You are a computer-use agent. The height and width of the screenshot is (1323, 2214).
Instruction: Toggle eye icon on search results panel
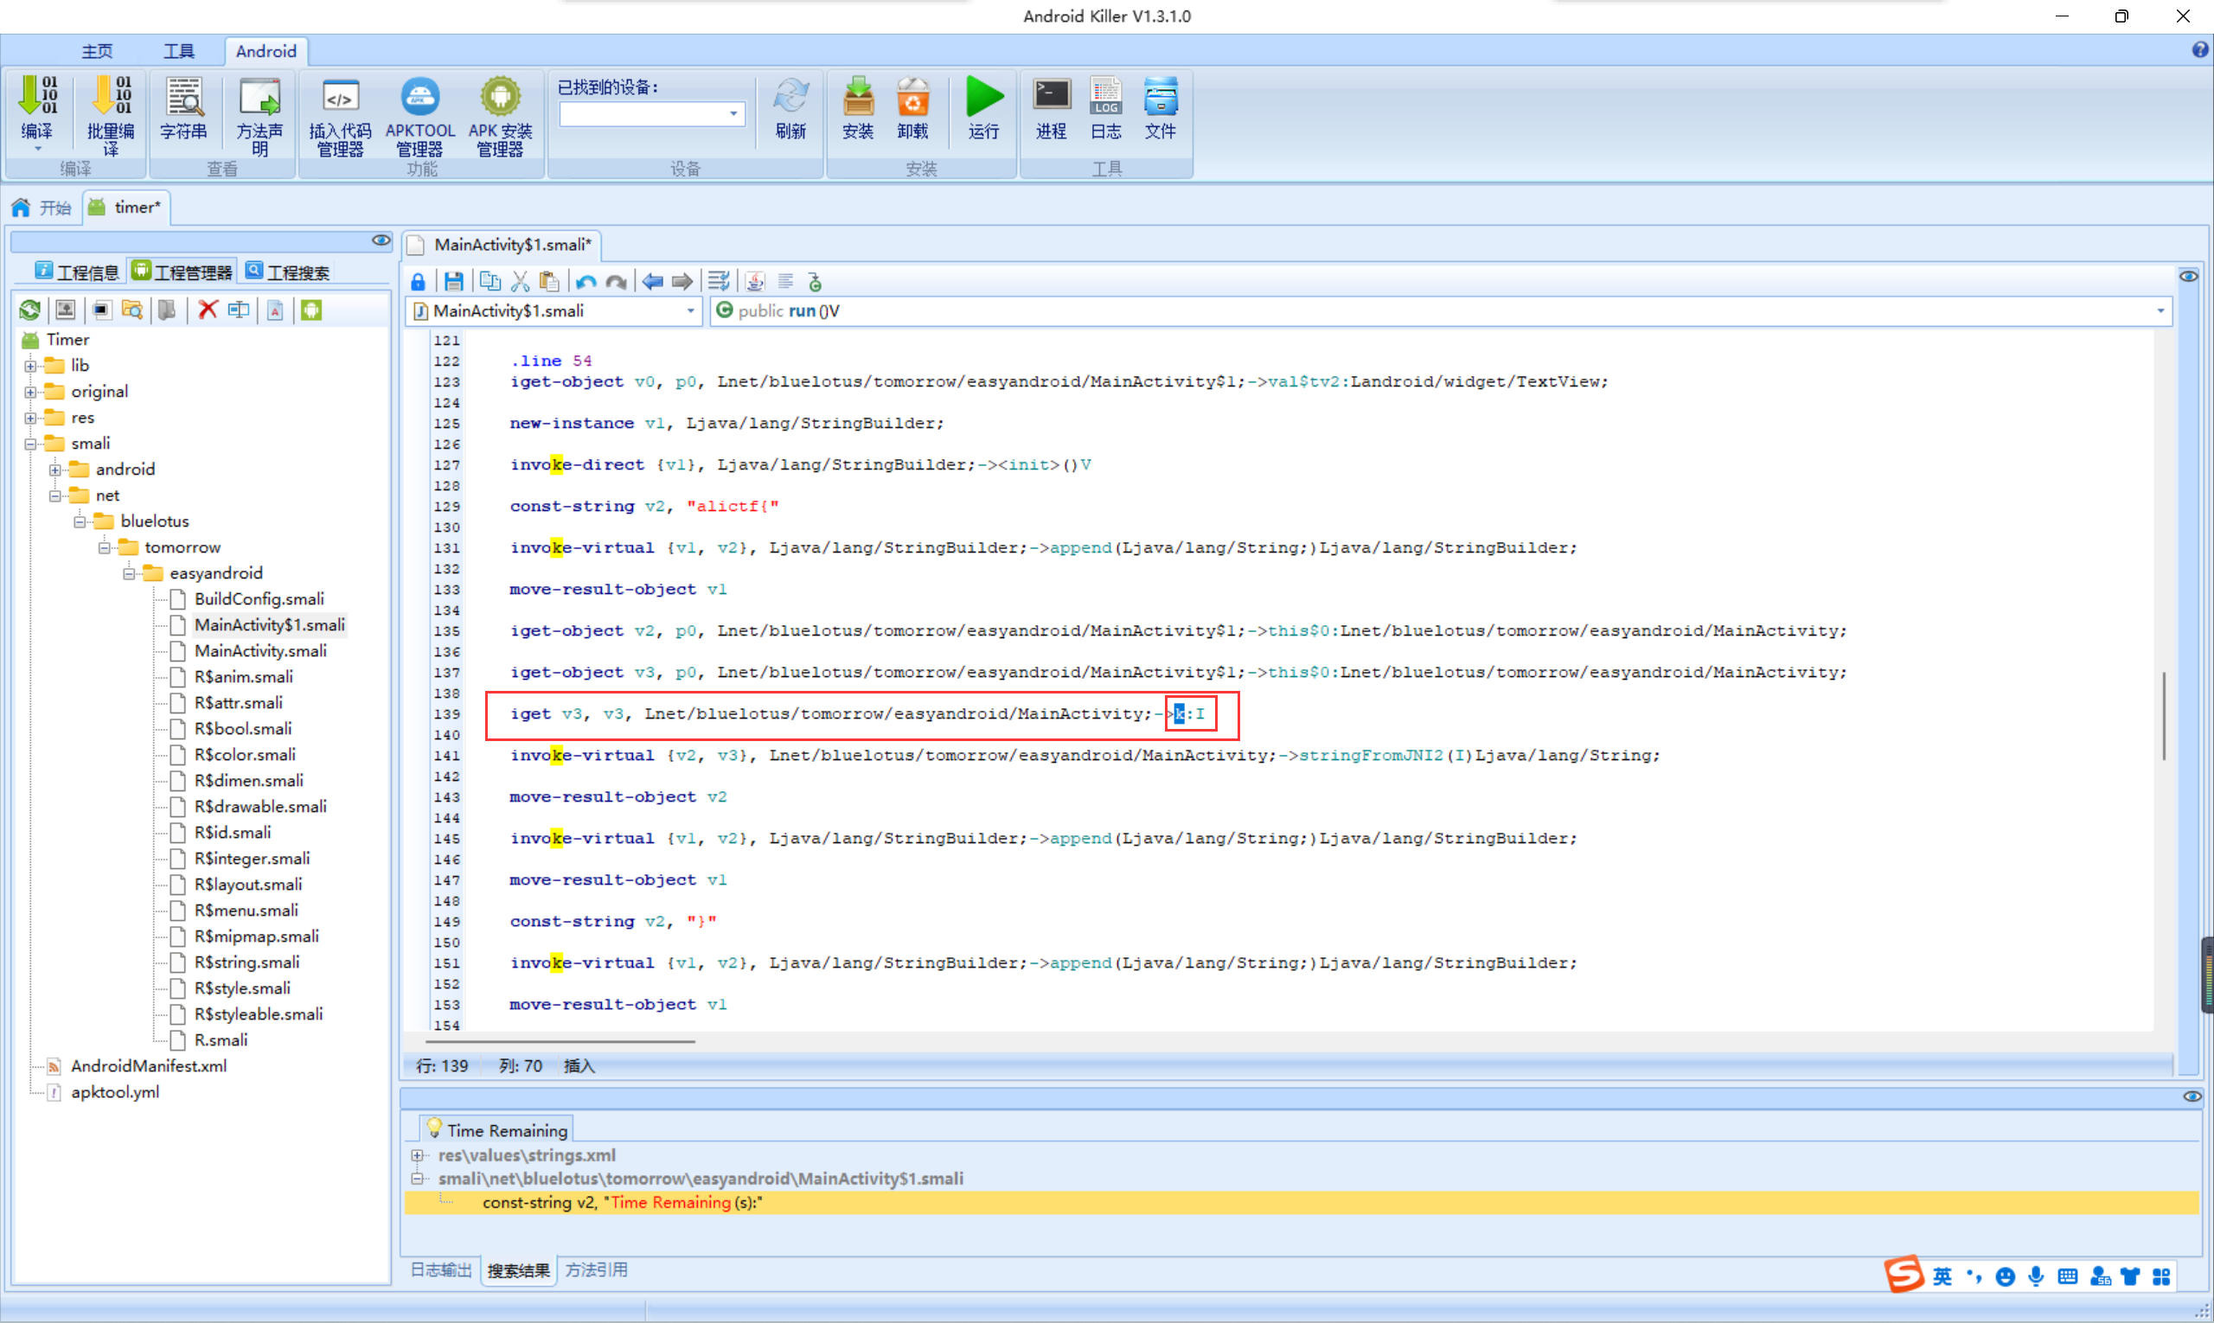[2192, 1096]
